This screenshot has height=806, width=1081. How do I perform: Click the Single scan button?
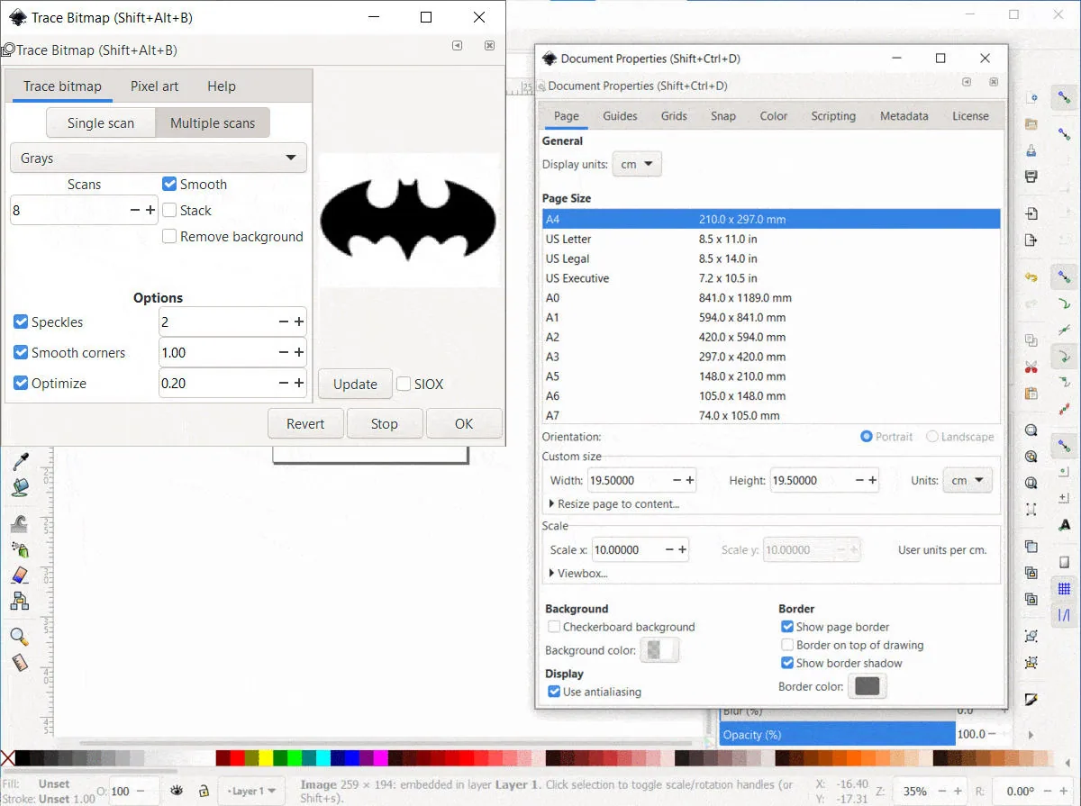[101, 123]
